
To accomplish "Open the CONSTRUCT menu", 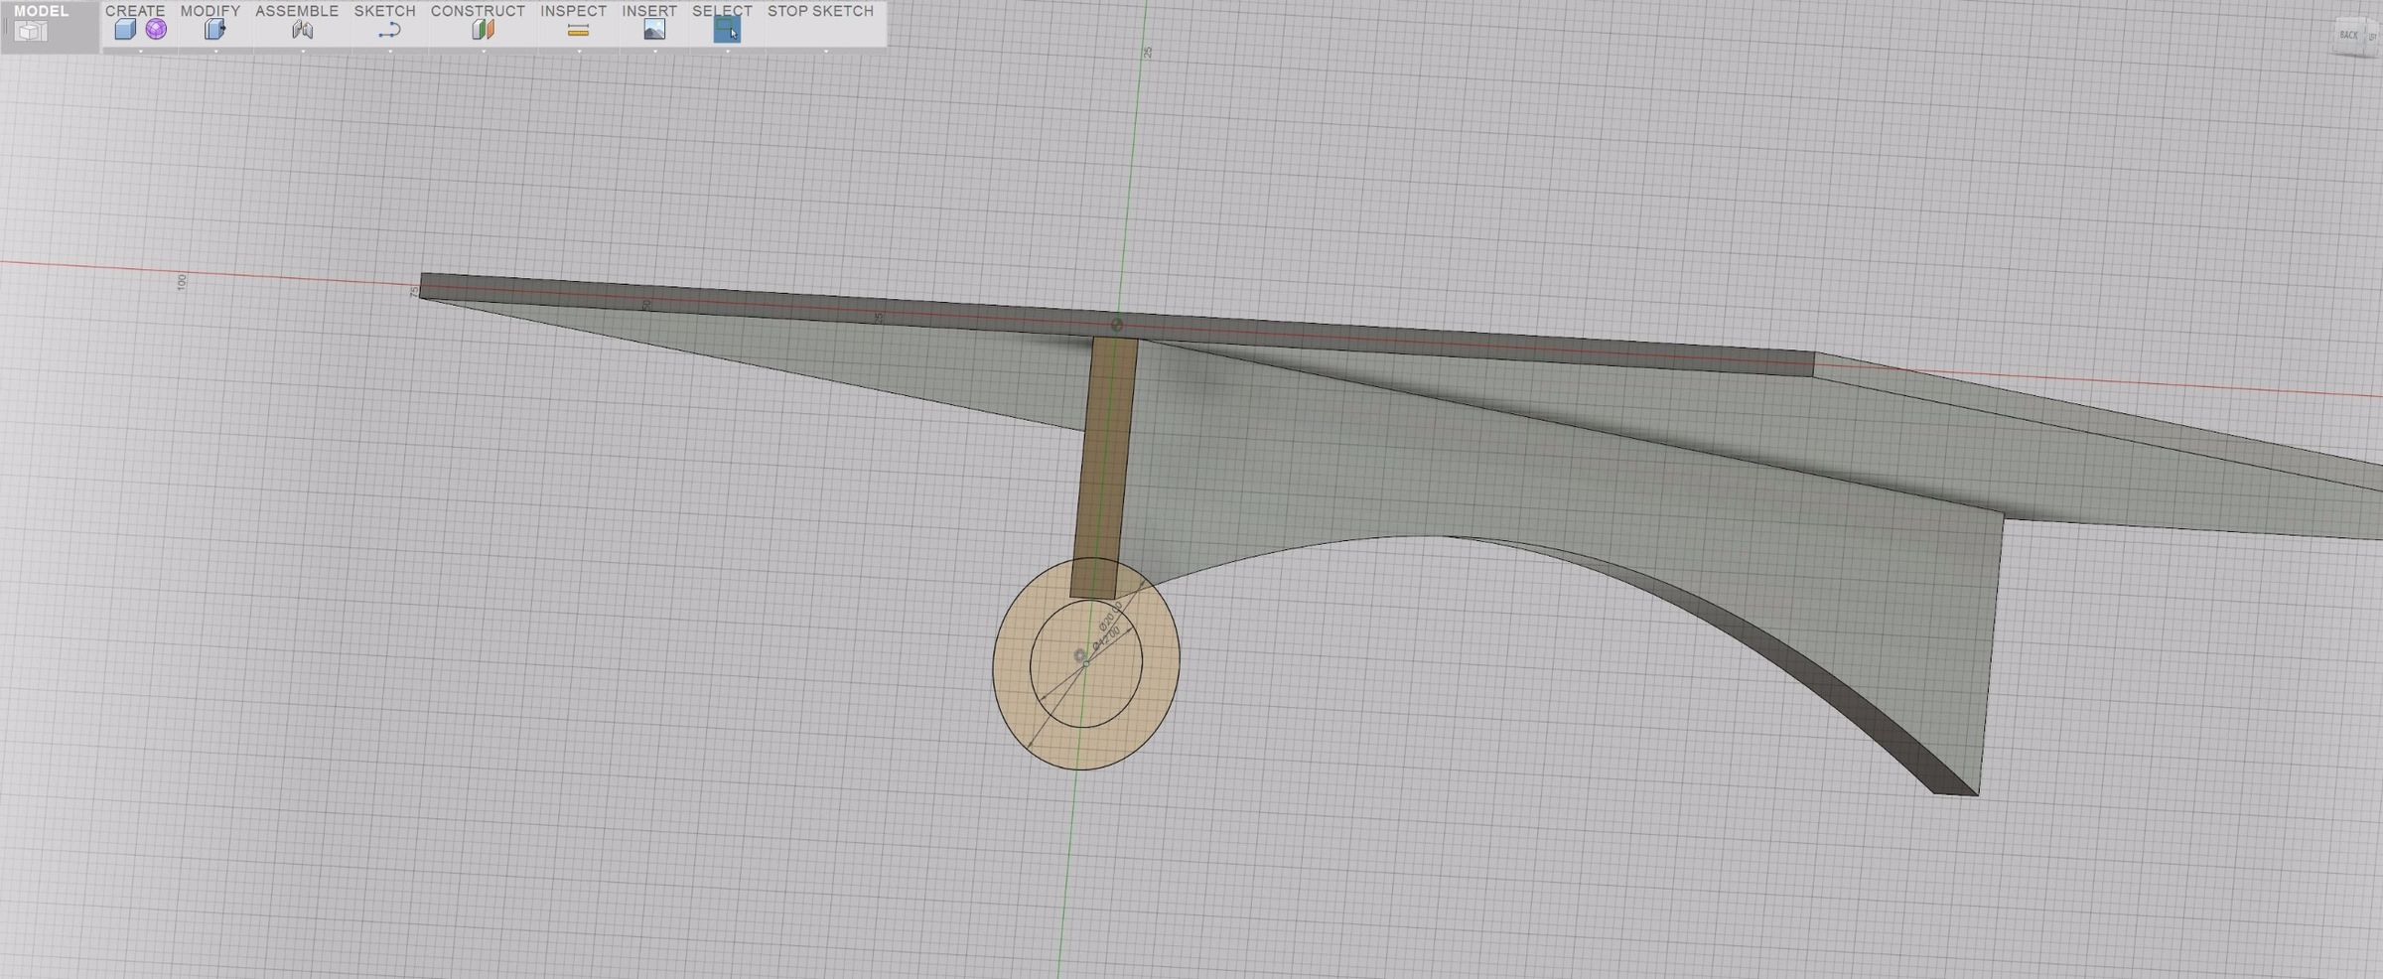I will [x=478, y=11].
